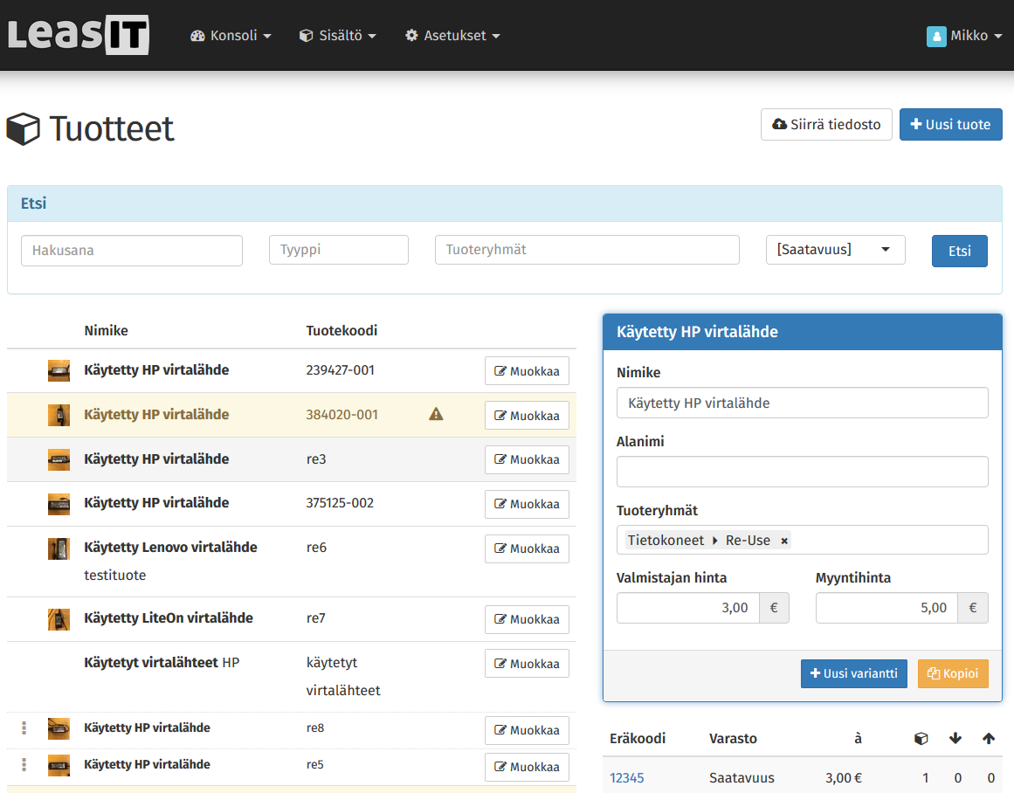This screenshot has height=793, width=1014.
Task: Click product code re6 in the list
Action: 316,548
